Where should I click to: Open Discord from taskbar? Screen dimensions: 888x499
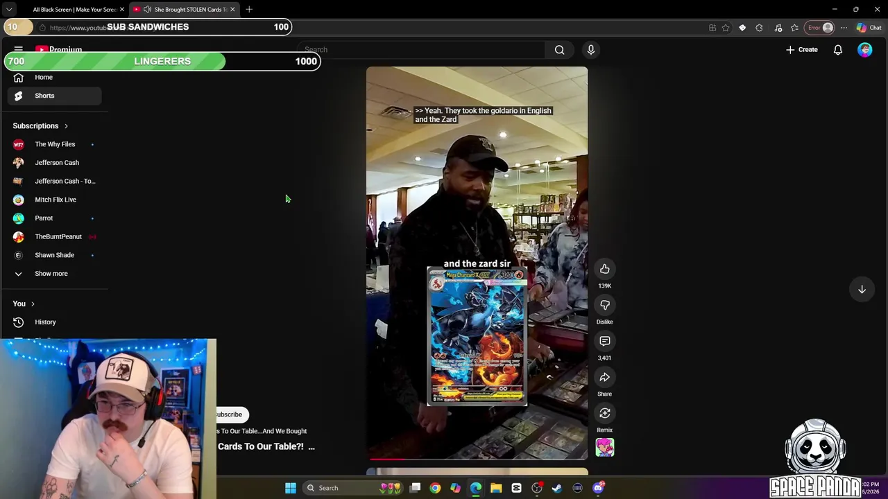click(598, 488)
